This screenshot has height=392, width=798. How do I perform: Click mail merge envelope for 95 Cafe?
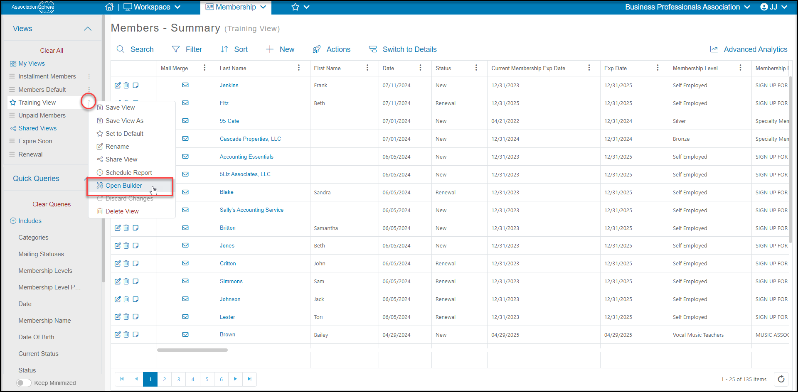(185, 121)
